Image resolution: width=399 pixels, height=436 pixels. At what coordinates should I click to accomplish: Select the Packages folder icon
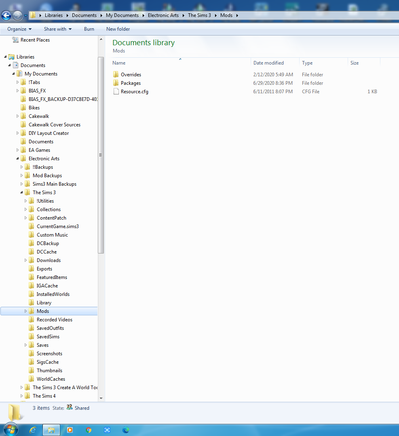click(116, 83)
